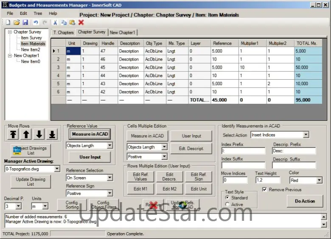
Task: Open the File menu
Action: 10,14
